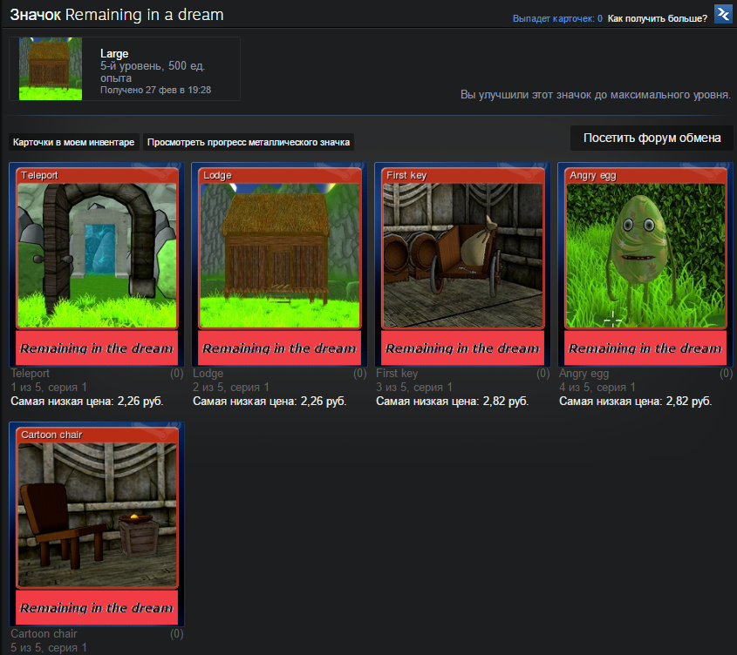Click '2 из 5, серия 1' text
The height and width of the screenshot is (655, 737).
[231, 388]
